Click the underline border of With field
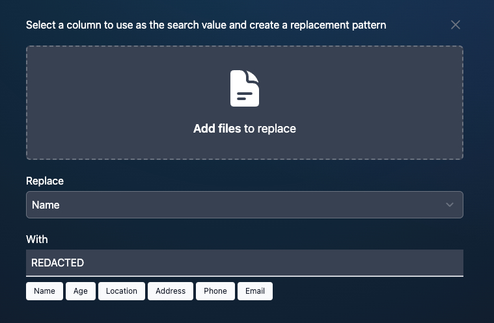 click(244, 276)
